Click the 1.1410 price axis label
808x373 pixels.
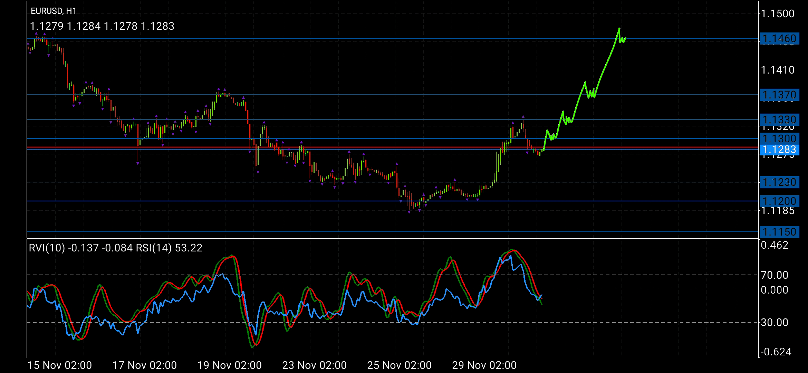coord(777,70)
